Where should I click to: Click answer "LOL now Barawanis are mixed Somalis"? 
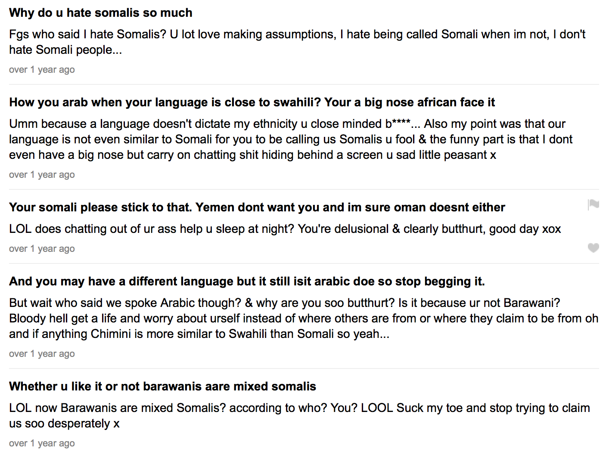pos(299,416)
